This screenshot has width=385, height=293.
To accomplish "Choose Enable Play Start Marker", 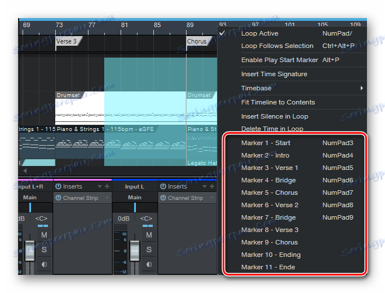I will [x=292, y=60].
